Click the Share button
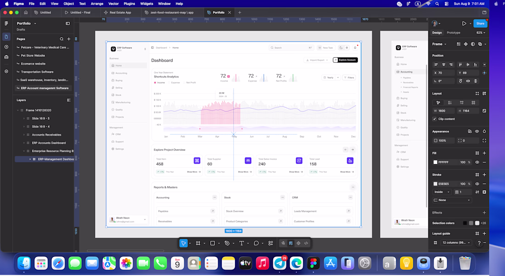505x276 pixels. click(480, 23)
